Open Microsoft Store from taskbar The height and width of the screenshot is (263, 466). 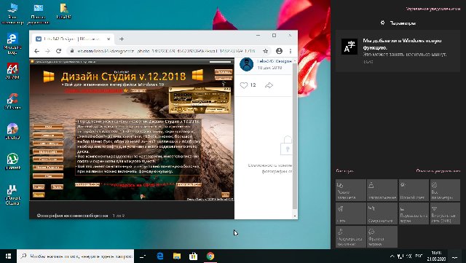194,256
